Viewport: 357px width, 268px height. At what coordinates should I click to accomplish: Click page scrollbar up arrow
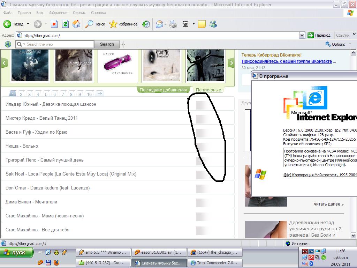click(x=354, y=53)
